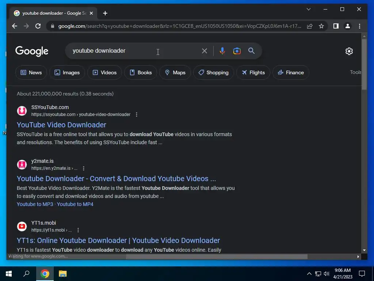The width and height of the screenshot is (374, 281).
Task: Click the ssyoutube.com URL breadcrumb
Action: [81, 115]
